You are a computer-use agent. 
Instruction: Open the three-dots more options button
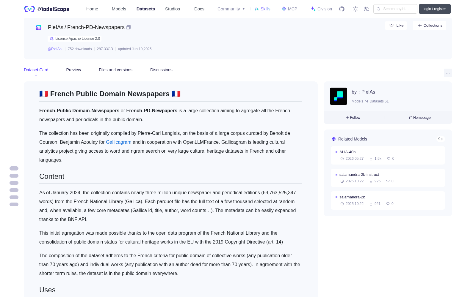(x=448, y=73)
